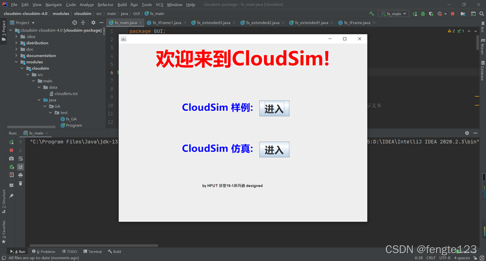
Task: Open the Maven side panel
Action: [x=483, y=47]
